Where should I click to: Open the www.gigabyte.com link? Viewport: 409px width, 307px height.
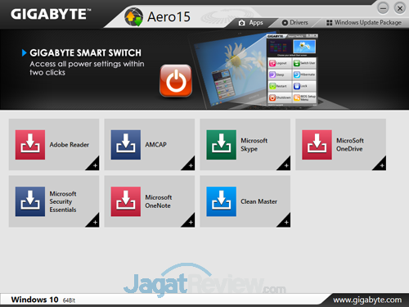367,300
